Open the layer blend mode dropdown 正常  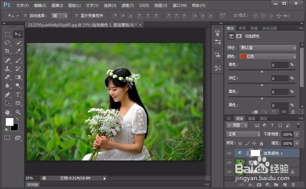(243, 134)
